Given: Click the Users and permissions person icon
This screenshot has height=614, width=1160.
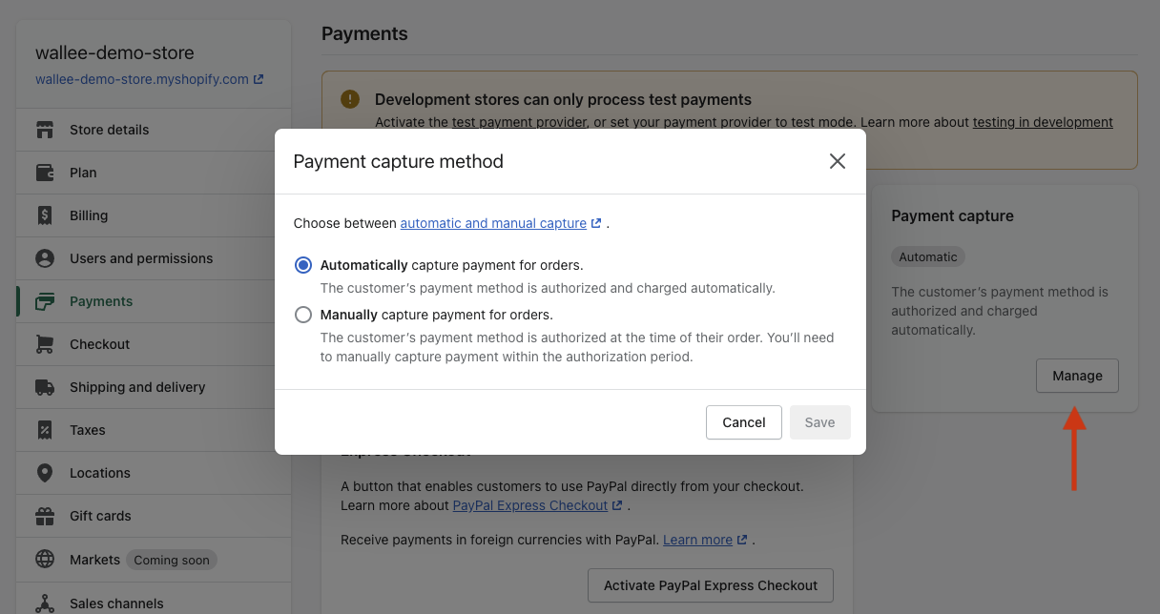Looking at the screenshot, I should (x=46, y=257).
